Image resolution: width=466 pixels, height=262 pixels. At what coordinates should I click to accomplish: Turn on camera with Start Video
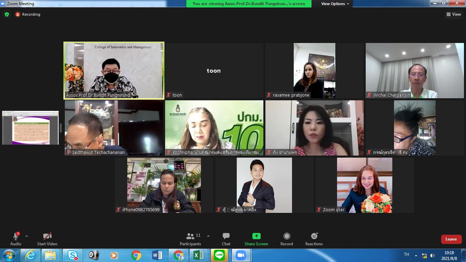(x=47, y=239)
